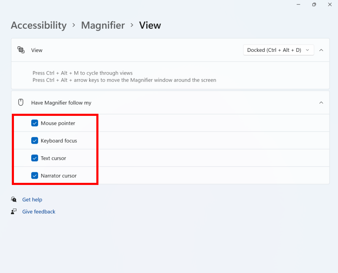The width and height of the screenshot is (338, 273).
Task: Go to Magnifier breadcrumb
Action: (103, 25)
